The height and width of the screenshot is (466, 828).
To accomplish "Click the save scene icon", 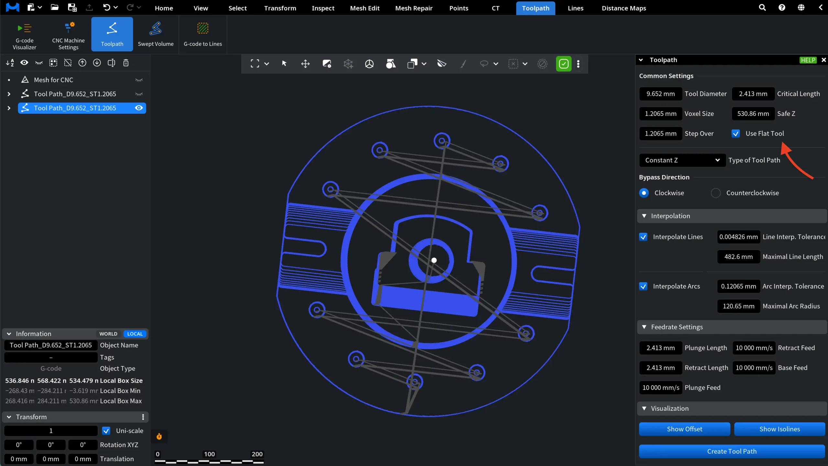I will click(x=72, y=7).
